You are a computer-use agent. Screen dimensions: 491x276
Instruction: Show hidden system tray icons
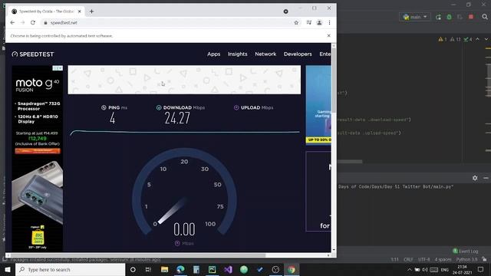tap(409, 269)
